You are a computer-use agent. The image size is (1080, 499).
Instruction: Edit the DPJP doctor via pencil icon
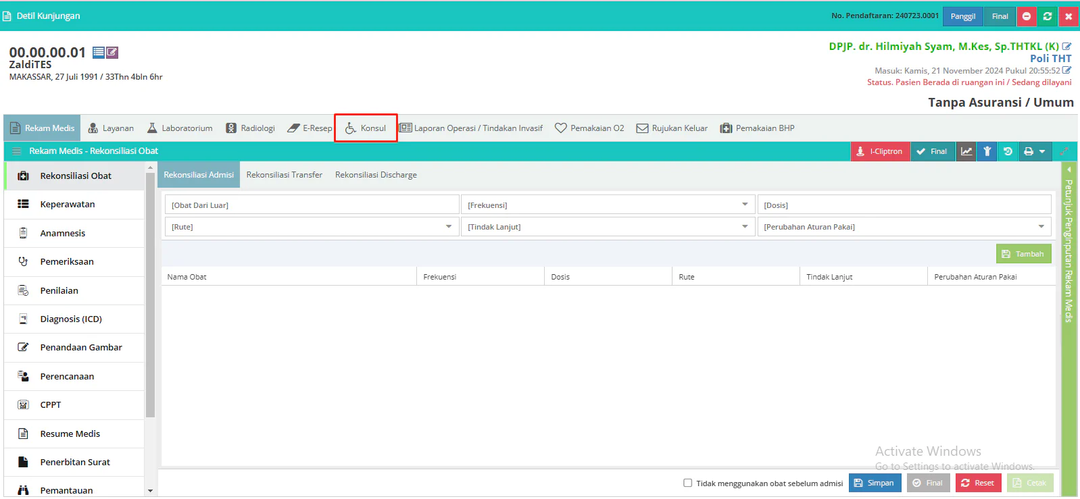pos(1066,47)
